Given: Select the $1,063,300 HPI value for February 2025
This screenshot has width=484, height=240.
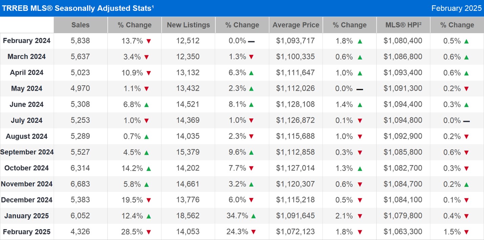Looking at the screenshot, I should 403,232.
